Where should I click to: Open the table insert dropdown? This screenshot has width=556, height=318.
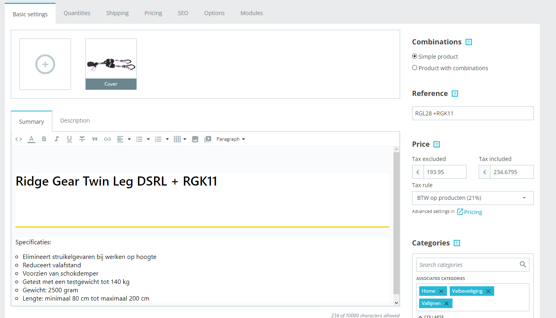180,139
